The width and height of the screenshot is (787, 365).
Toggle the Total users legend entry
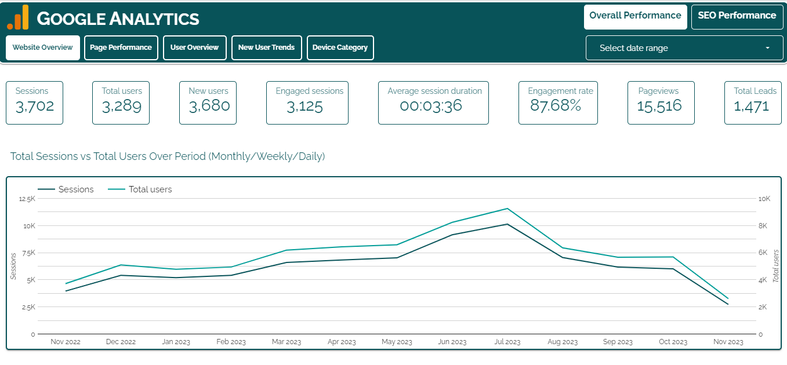pos(140,189)
